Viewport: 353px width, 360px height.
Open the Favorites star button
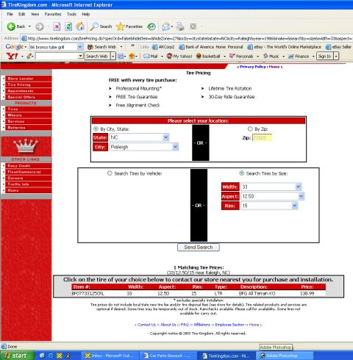[x=129, y=26]
